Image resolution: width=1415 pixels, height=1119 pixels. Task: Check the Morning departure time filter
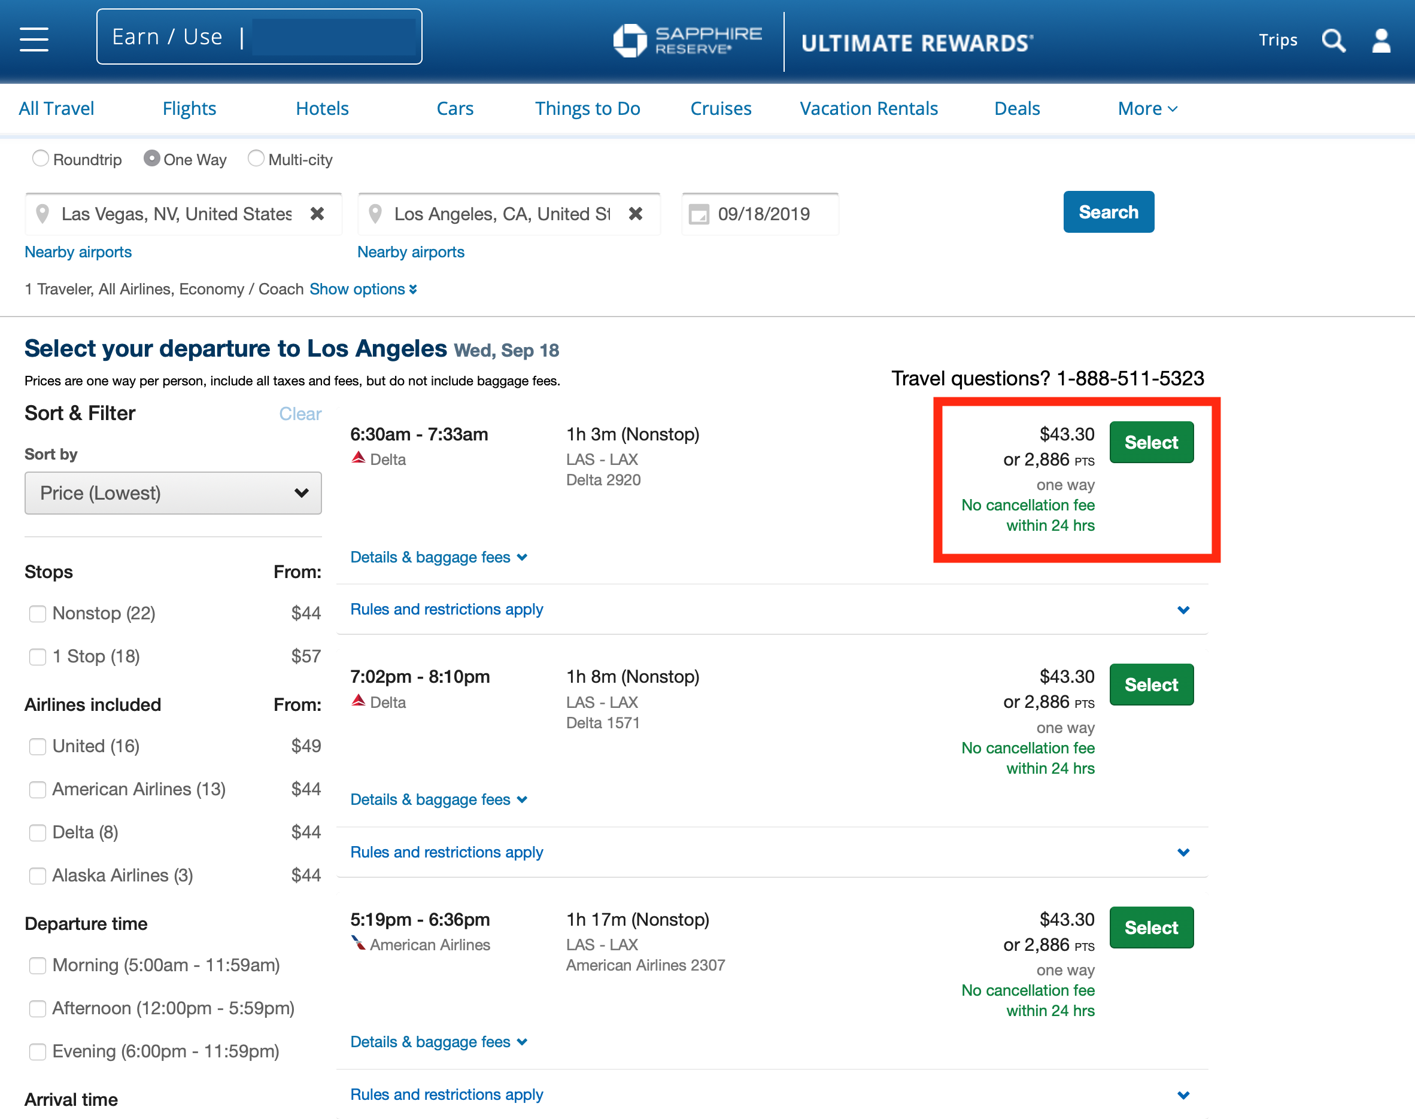tap(37, 966)
